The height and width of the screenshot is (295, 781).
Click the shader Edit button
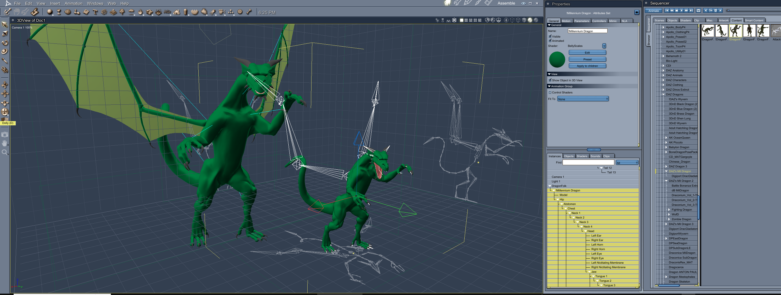[587, 53]
